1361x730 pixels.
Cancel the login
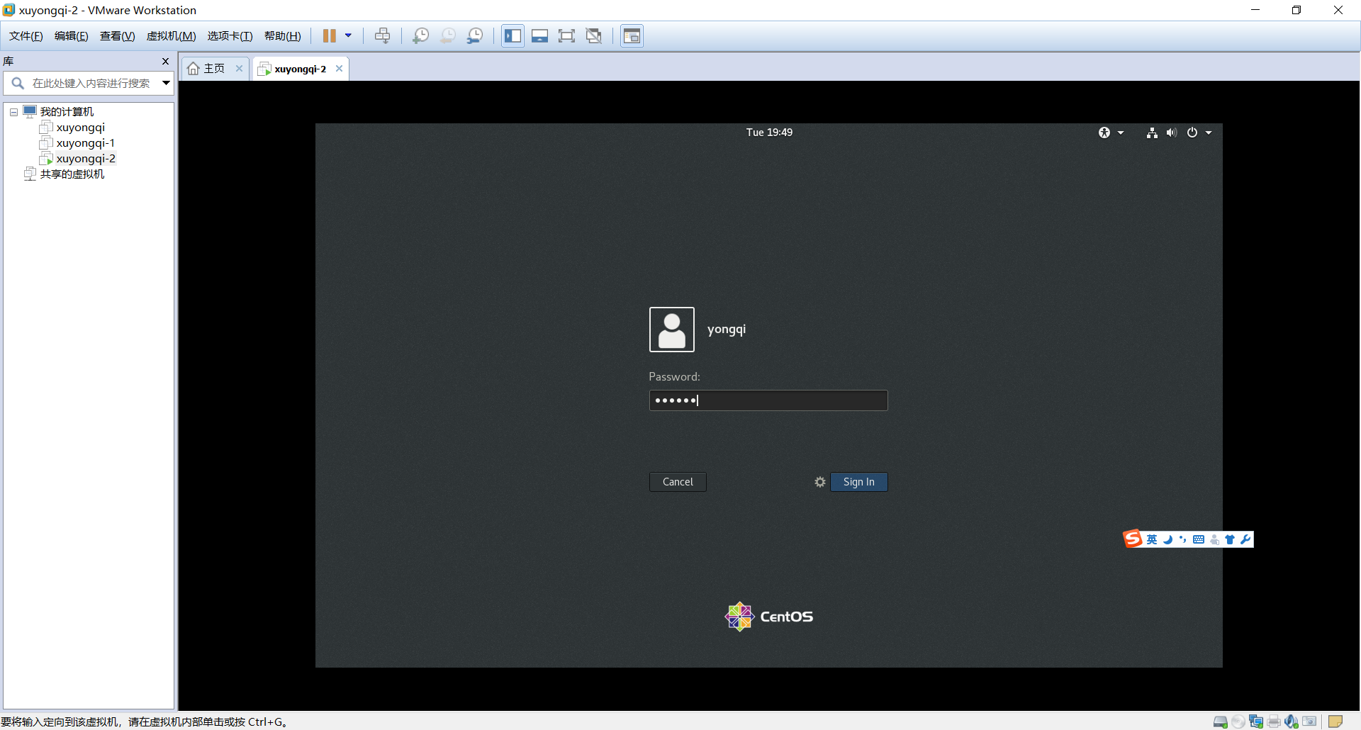(678, 482)
